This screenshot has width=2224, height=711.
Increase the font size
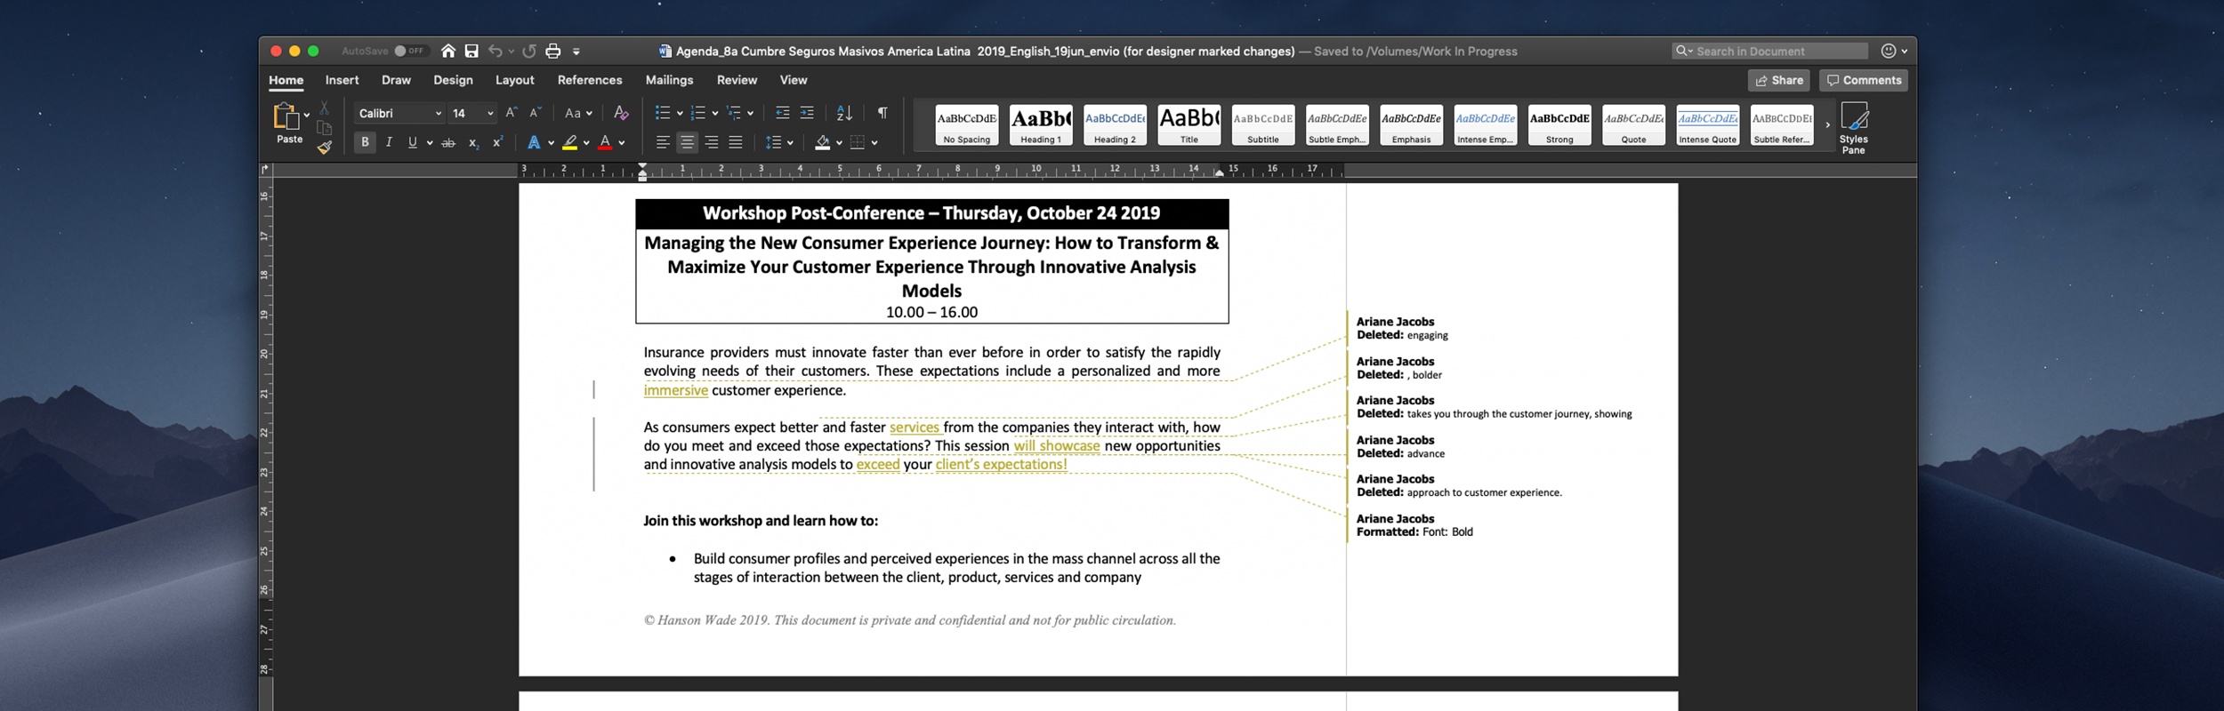click(x=511, y=113)
